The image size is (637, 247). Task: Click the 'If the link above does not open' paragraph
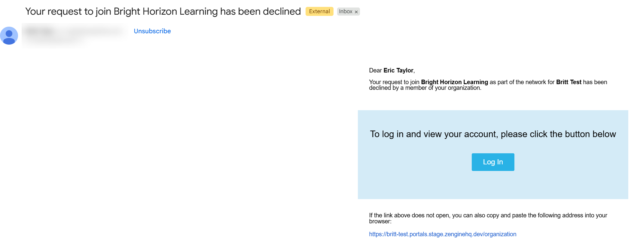point(488,218)
